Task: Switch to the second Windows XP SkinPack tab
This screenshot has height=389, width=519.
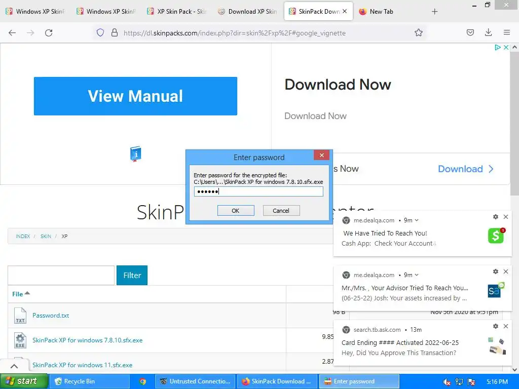Action: (106, 11)
